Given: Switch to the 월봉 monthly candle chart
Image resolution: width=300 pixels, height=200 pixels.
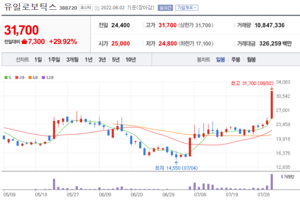Looking at the screenshot, I should coord(251,59).
